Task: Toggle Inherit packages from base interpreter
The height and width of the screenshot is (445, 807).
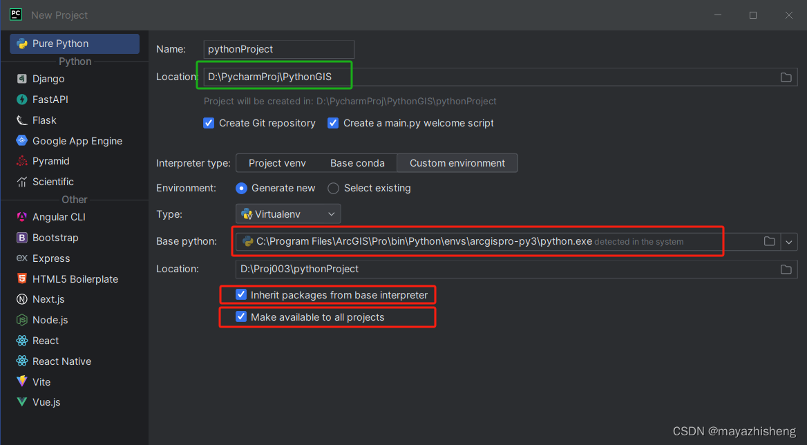Action: [241, 295]
